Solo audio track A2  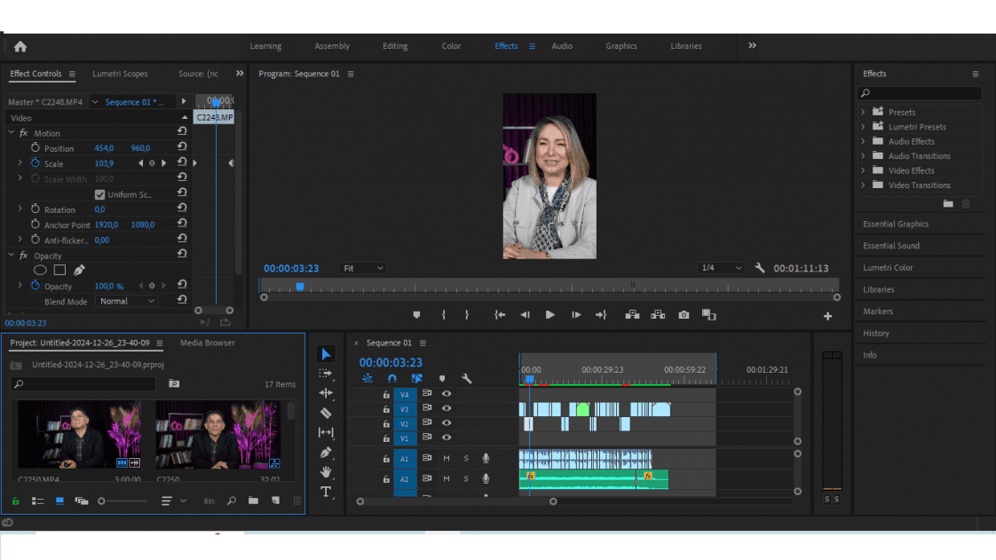(x=466, y=478)
